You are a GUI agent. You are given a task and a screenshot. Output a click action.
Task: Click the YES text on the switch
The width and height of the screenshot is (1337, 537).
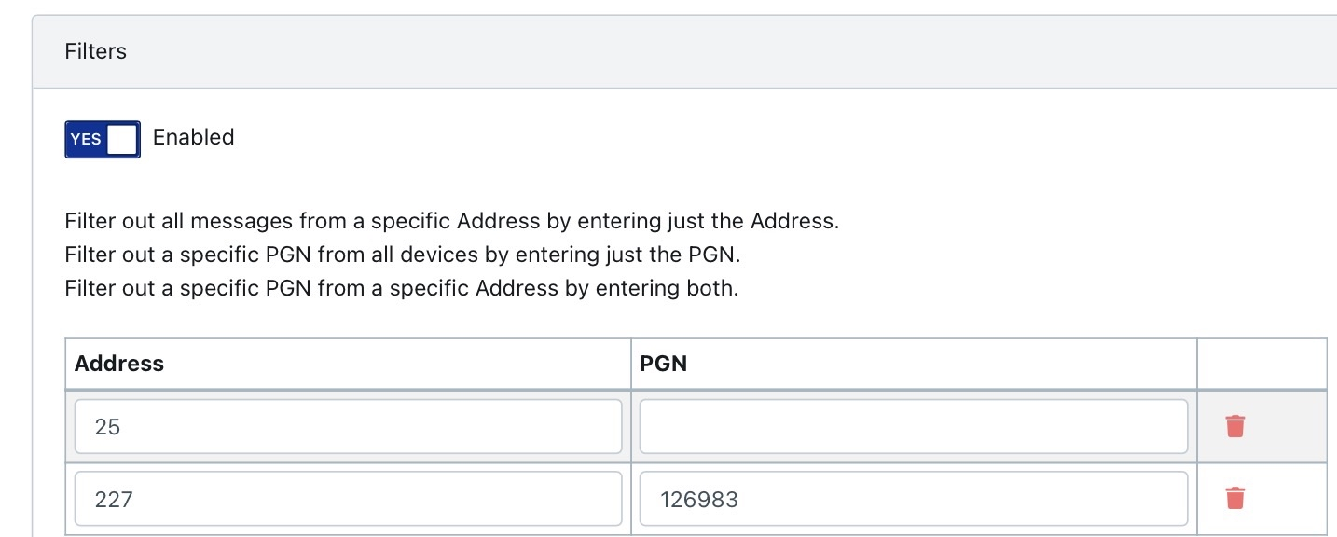pos(86,139)
